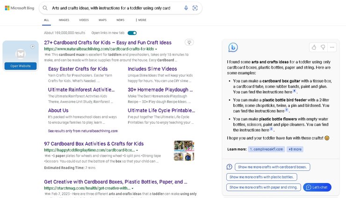The image size is (346, 198).
Task: Expand naturalbeachliving URL dropdown arrow
Action: pos(156,49)
